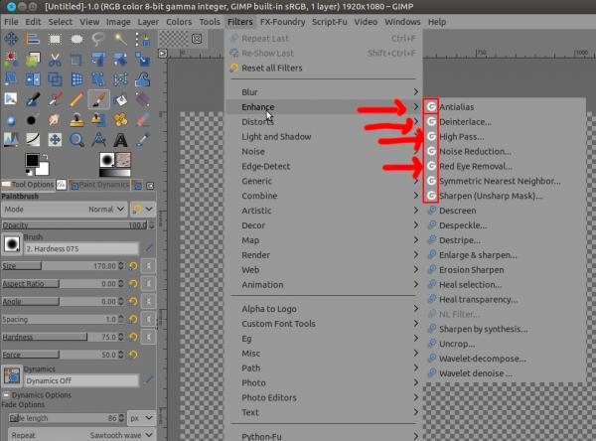Reset the brush Size to default

[x=133, y=266]
